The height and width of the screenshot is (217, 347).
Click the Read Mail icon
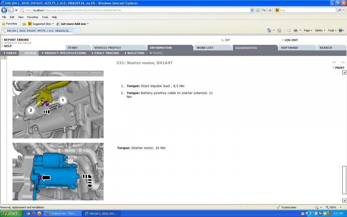pyautogui.click(x=289, y=30)
